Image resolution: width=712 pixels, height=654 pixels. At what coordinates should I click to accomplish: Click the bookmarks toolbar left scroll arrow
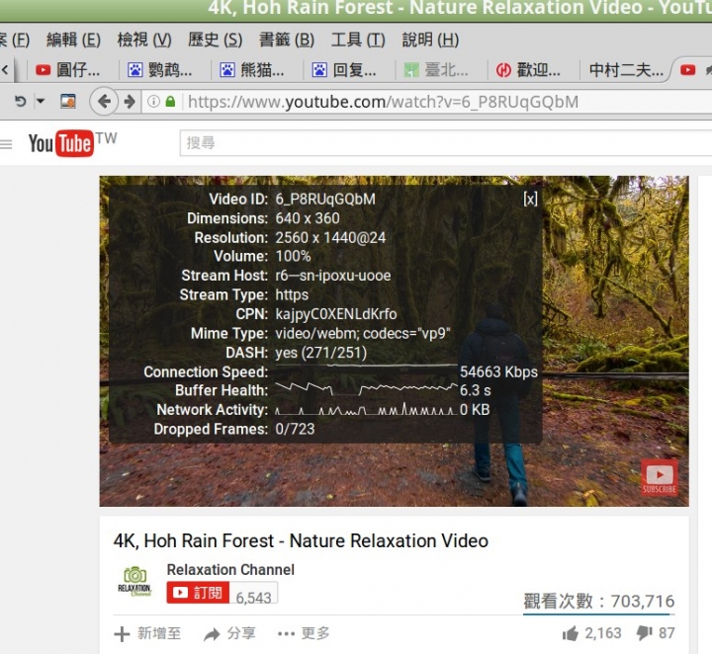(5, 70)
